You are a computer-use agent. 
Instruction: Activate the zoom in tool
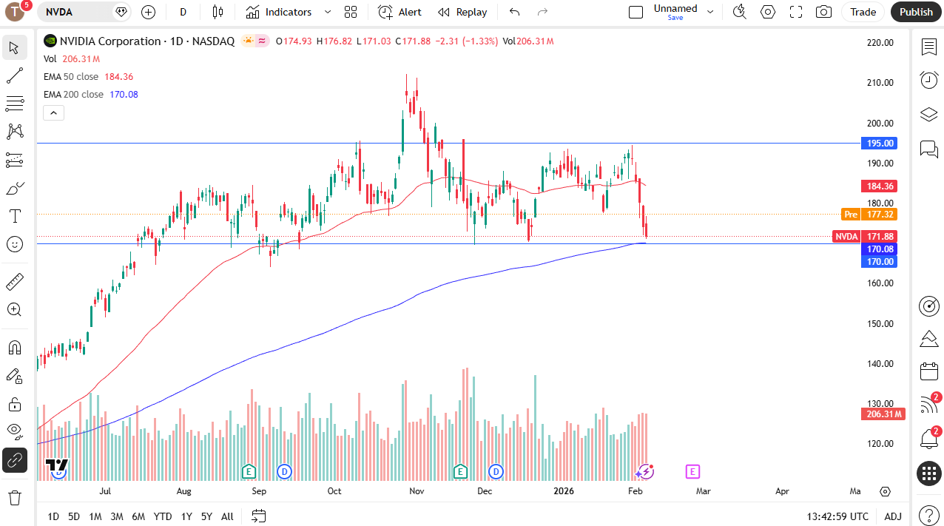coord(14,310)
